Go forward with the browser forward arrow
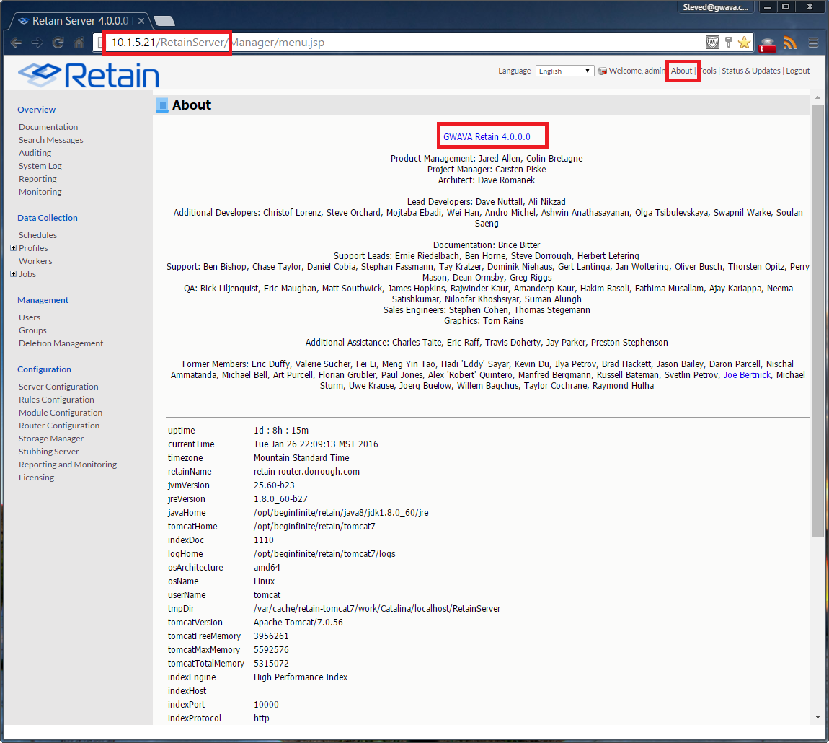 click(37, 43)
